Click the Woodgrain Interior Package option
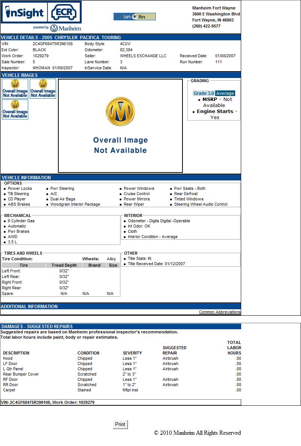The image size is (301, 446). 75,204
